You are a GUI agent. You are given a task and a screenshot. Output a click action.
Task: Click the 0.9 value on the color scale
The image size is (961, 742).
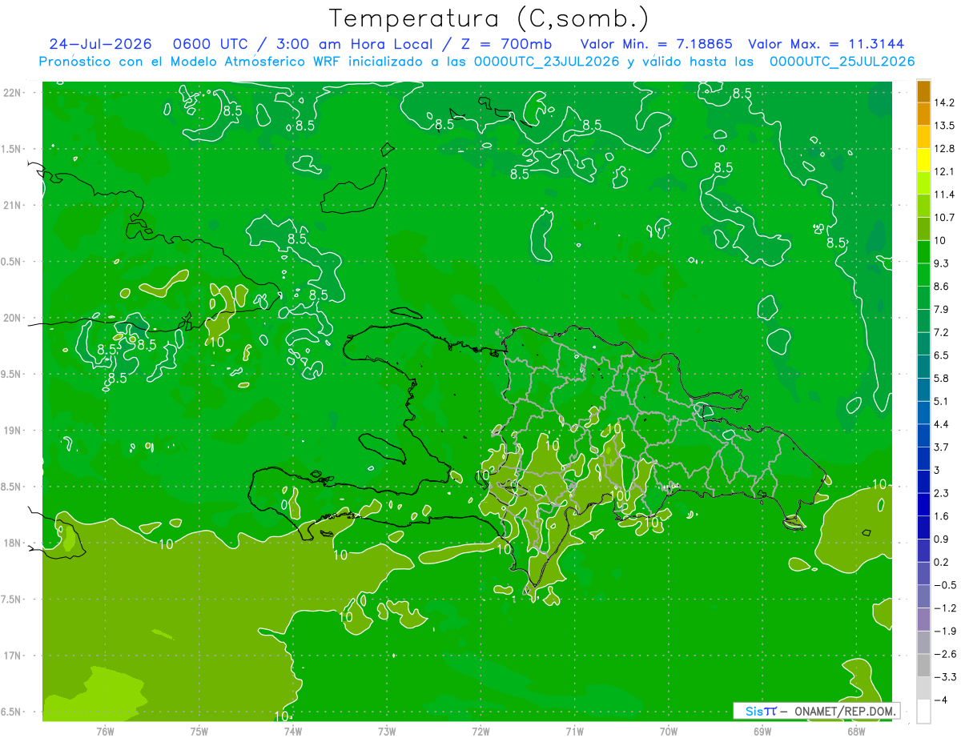[x=941, y=539]
